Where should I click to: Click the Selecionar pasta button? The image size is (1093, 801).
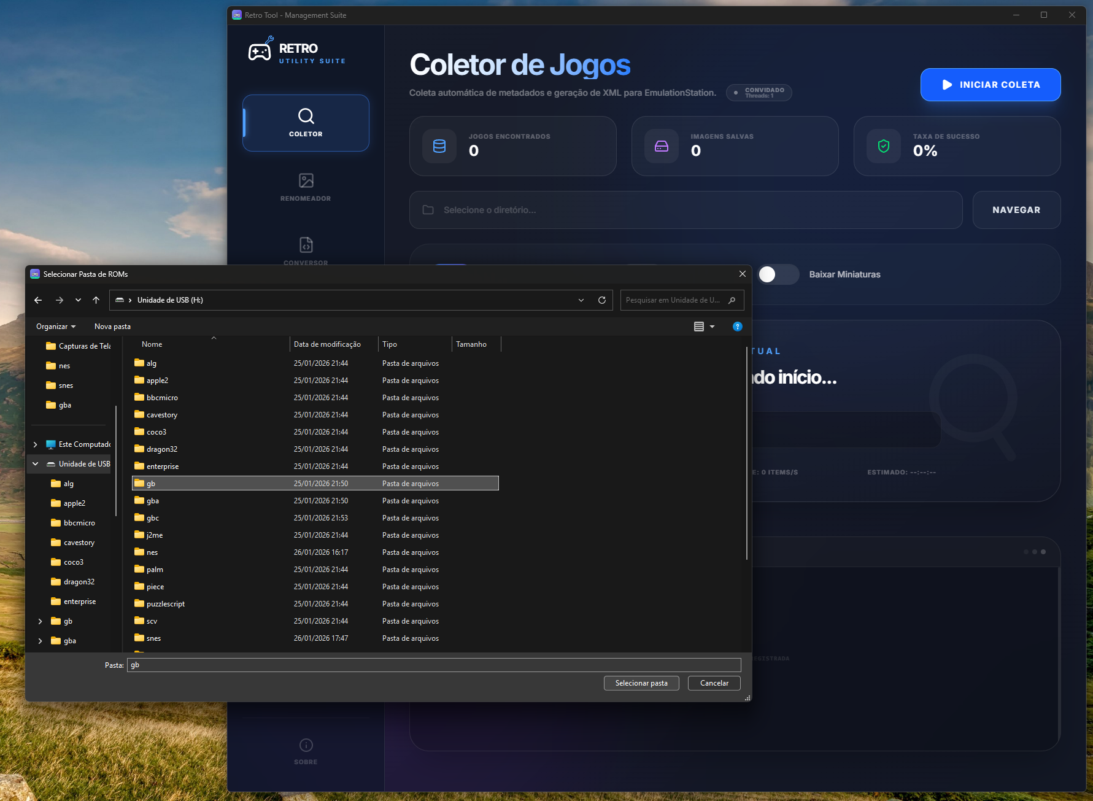[x=641, y=683]
